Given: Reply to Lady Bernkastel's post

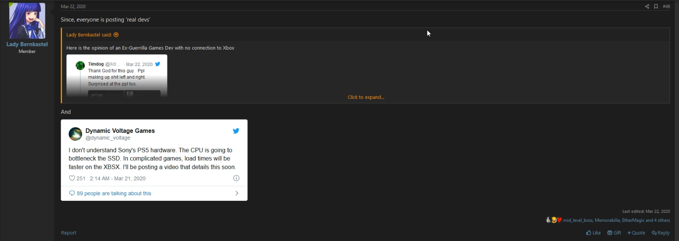Looking at the screenshot, I should click(x=661, y=233).
